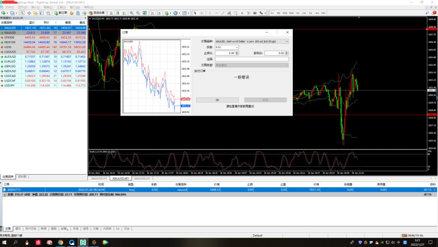Toggle the Data Window crosshair-circle icon

(29, 13)
